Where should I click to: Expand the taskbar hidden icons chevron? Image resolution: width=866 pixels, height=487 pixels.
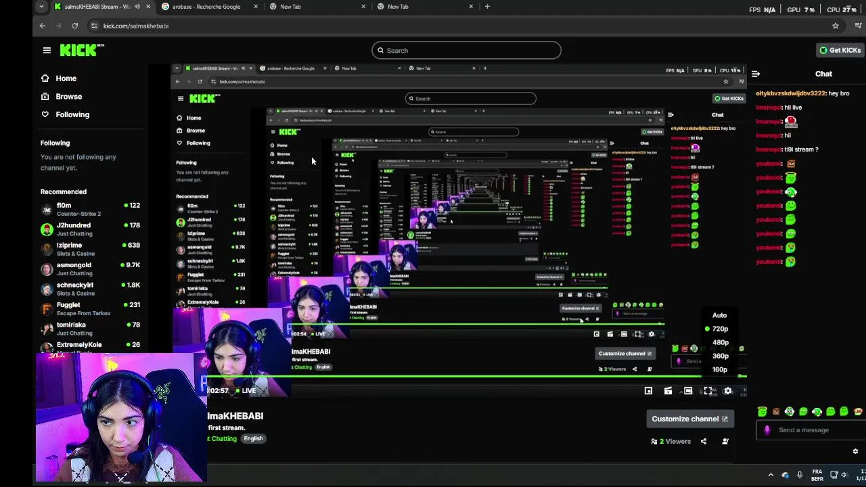pos(771,475)
